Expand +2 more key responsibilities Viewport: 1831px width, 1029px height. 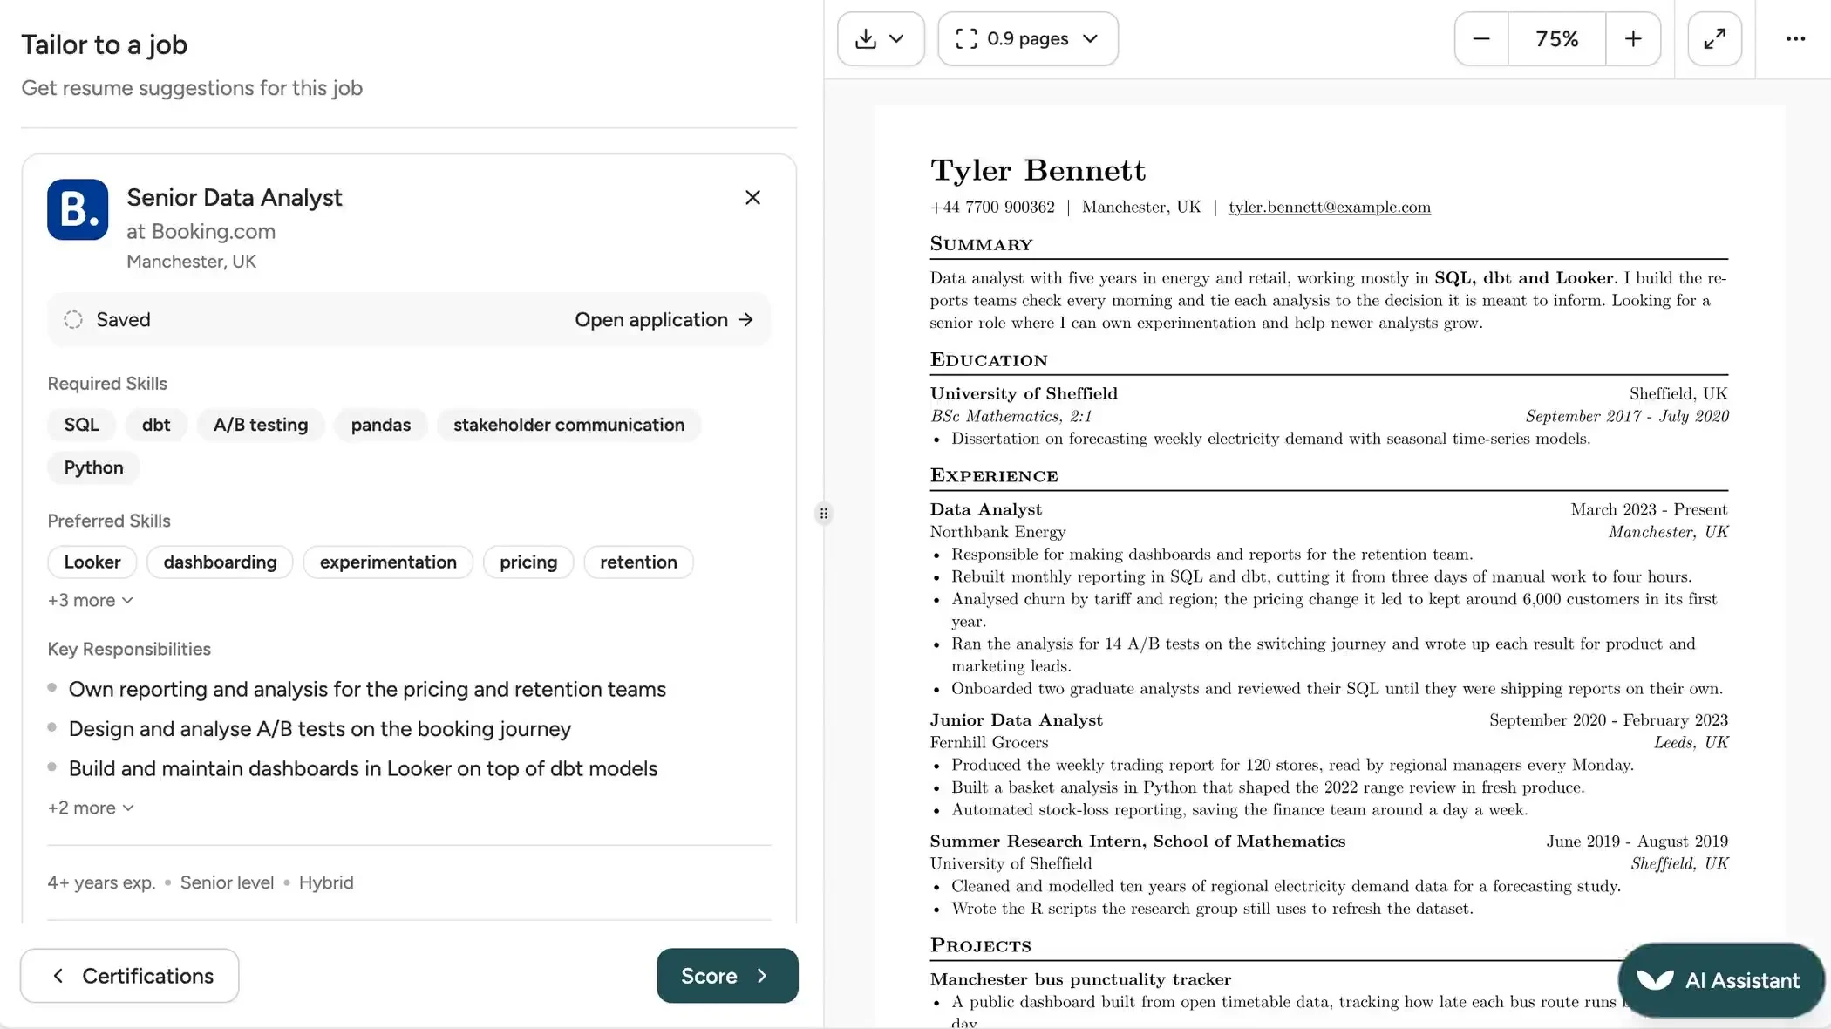point(91,808)
